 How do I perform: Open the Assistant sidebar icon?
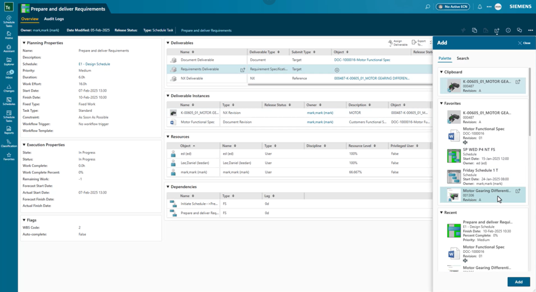click(x=9, y=48)
